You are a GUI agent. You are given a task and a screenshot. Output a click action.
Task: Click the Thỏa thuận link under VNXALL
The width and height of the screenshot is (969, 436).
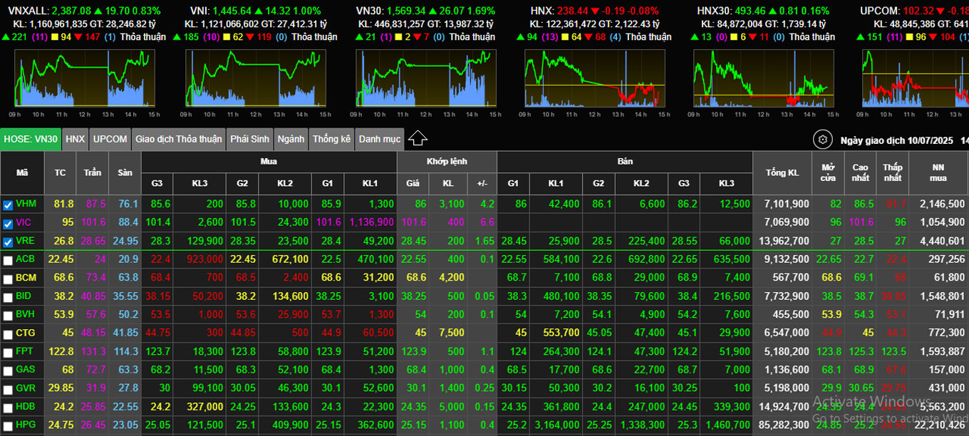(x=142, y=36)
